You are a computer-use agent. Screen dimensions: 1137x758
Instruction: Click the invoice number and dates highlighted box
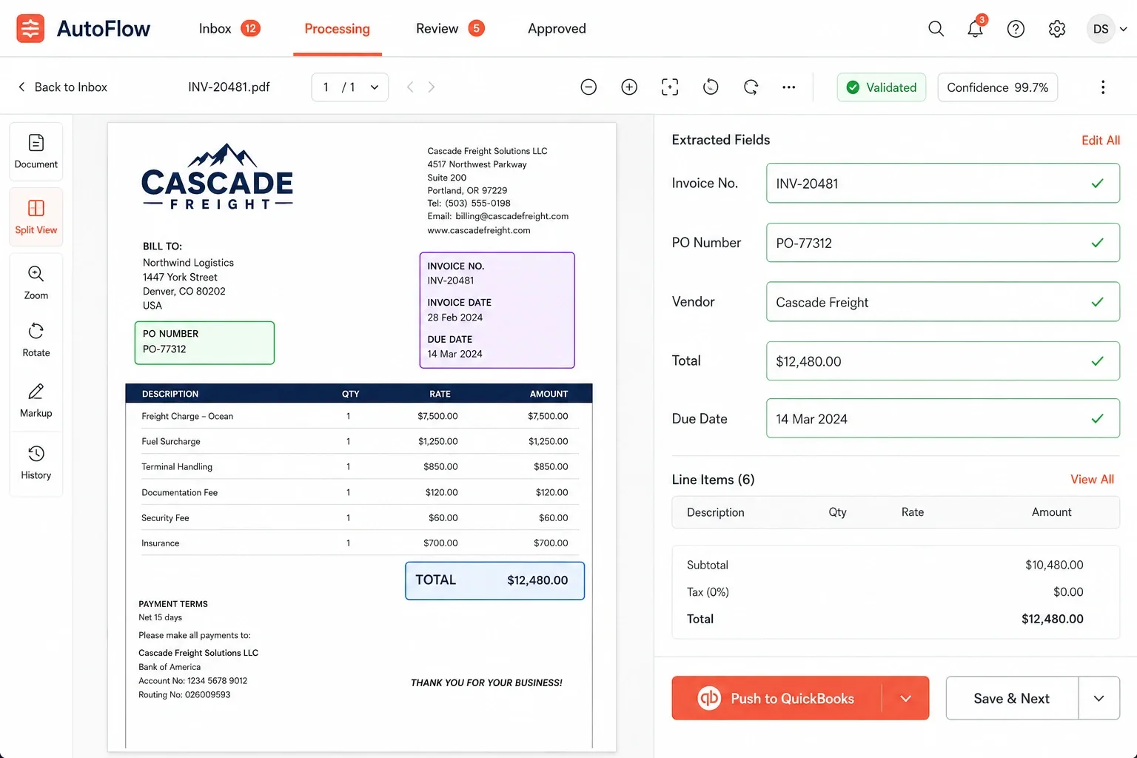coord(497,310)
